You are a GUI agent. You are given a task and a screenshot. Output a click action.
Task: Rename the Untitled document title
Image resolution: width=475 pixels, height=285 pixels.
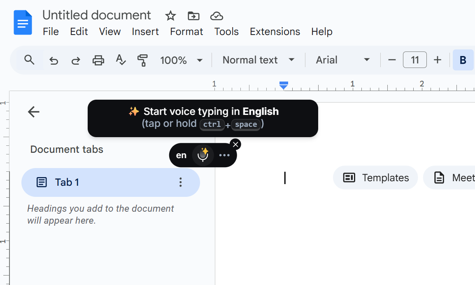tap(96, 15)
